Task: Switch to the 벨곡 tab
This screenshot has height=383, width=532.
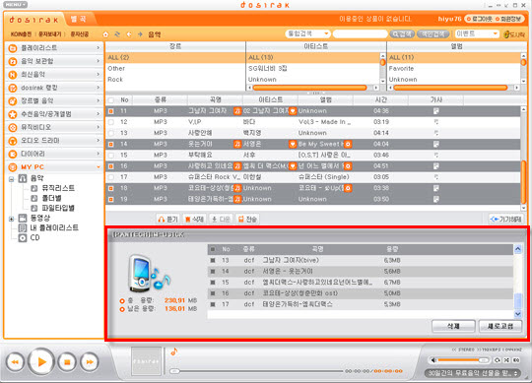Action: pos(79,20)
